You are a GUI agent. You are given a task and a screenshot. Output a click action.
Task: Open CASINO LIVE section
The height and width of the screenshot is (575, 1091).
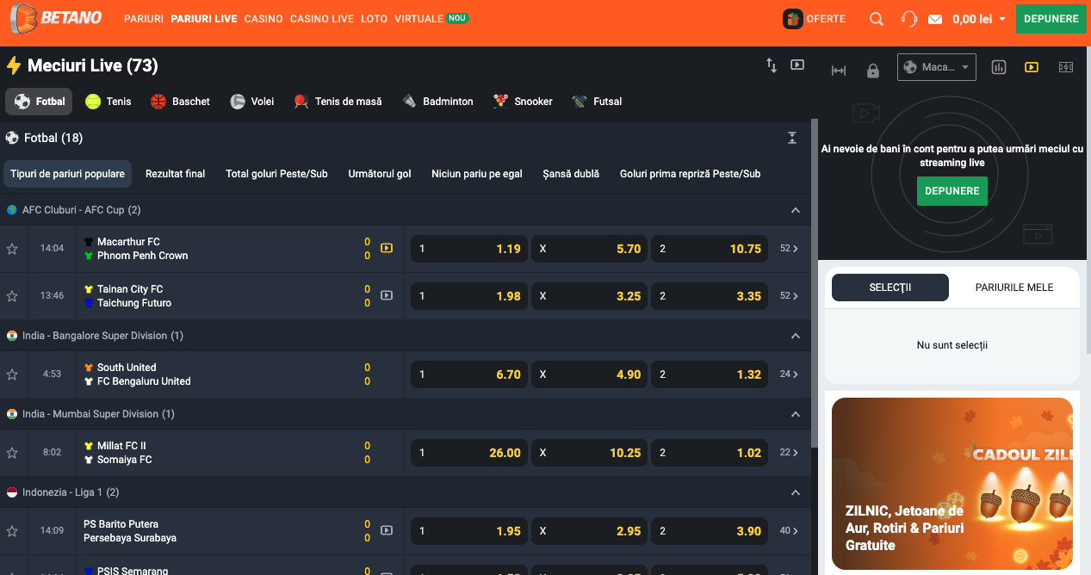click(x=322, y=19)
